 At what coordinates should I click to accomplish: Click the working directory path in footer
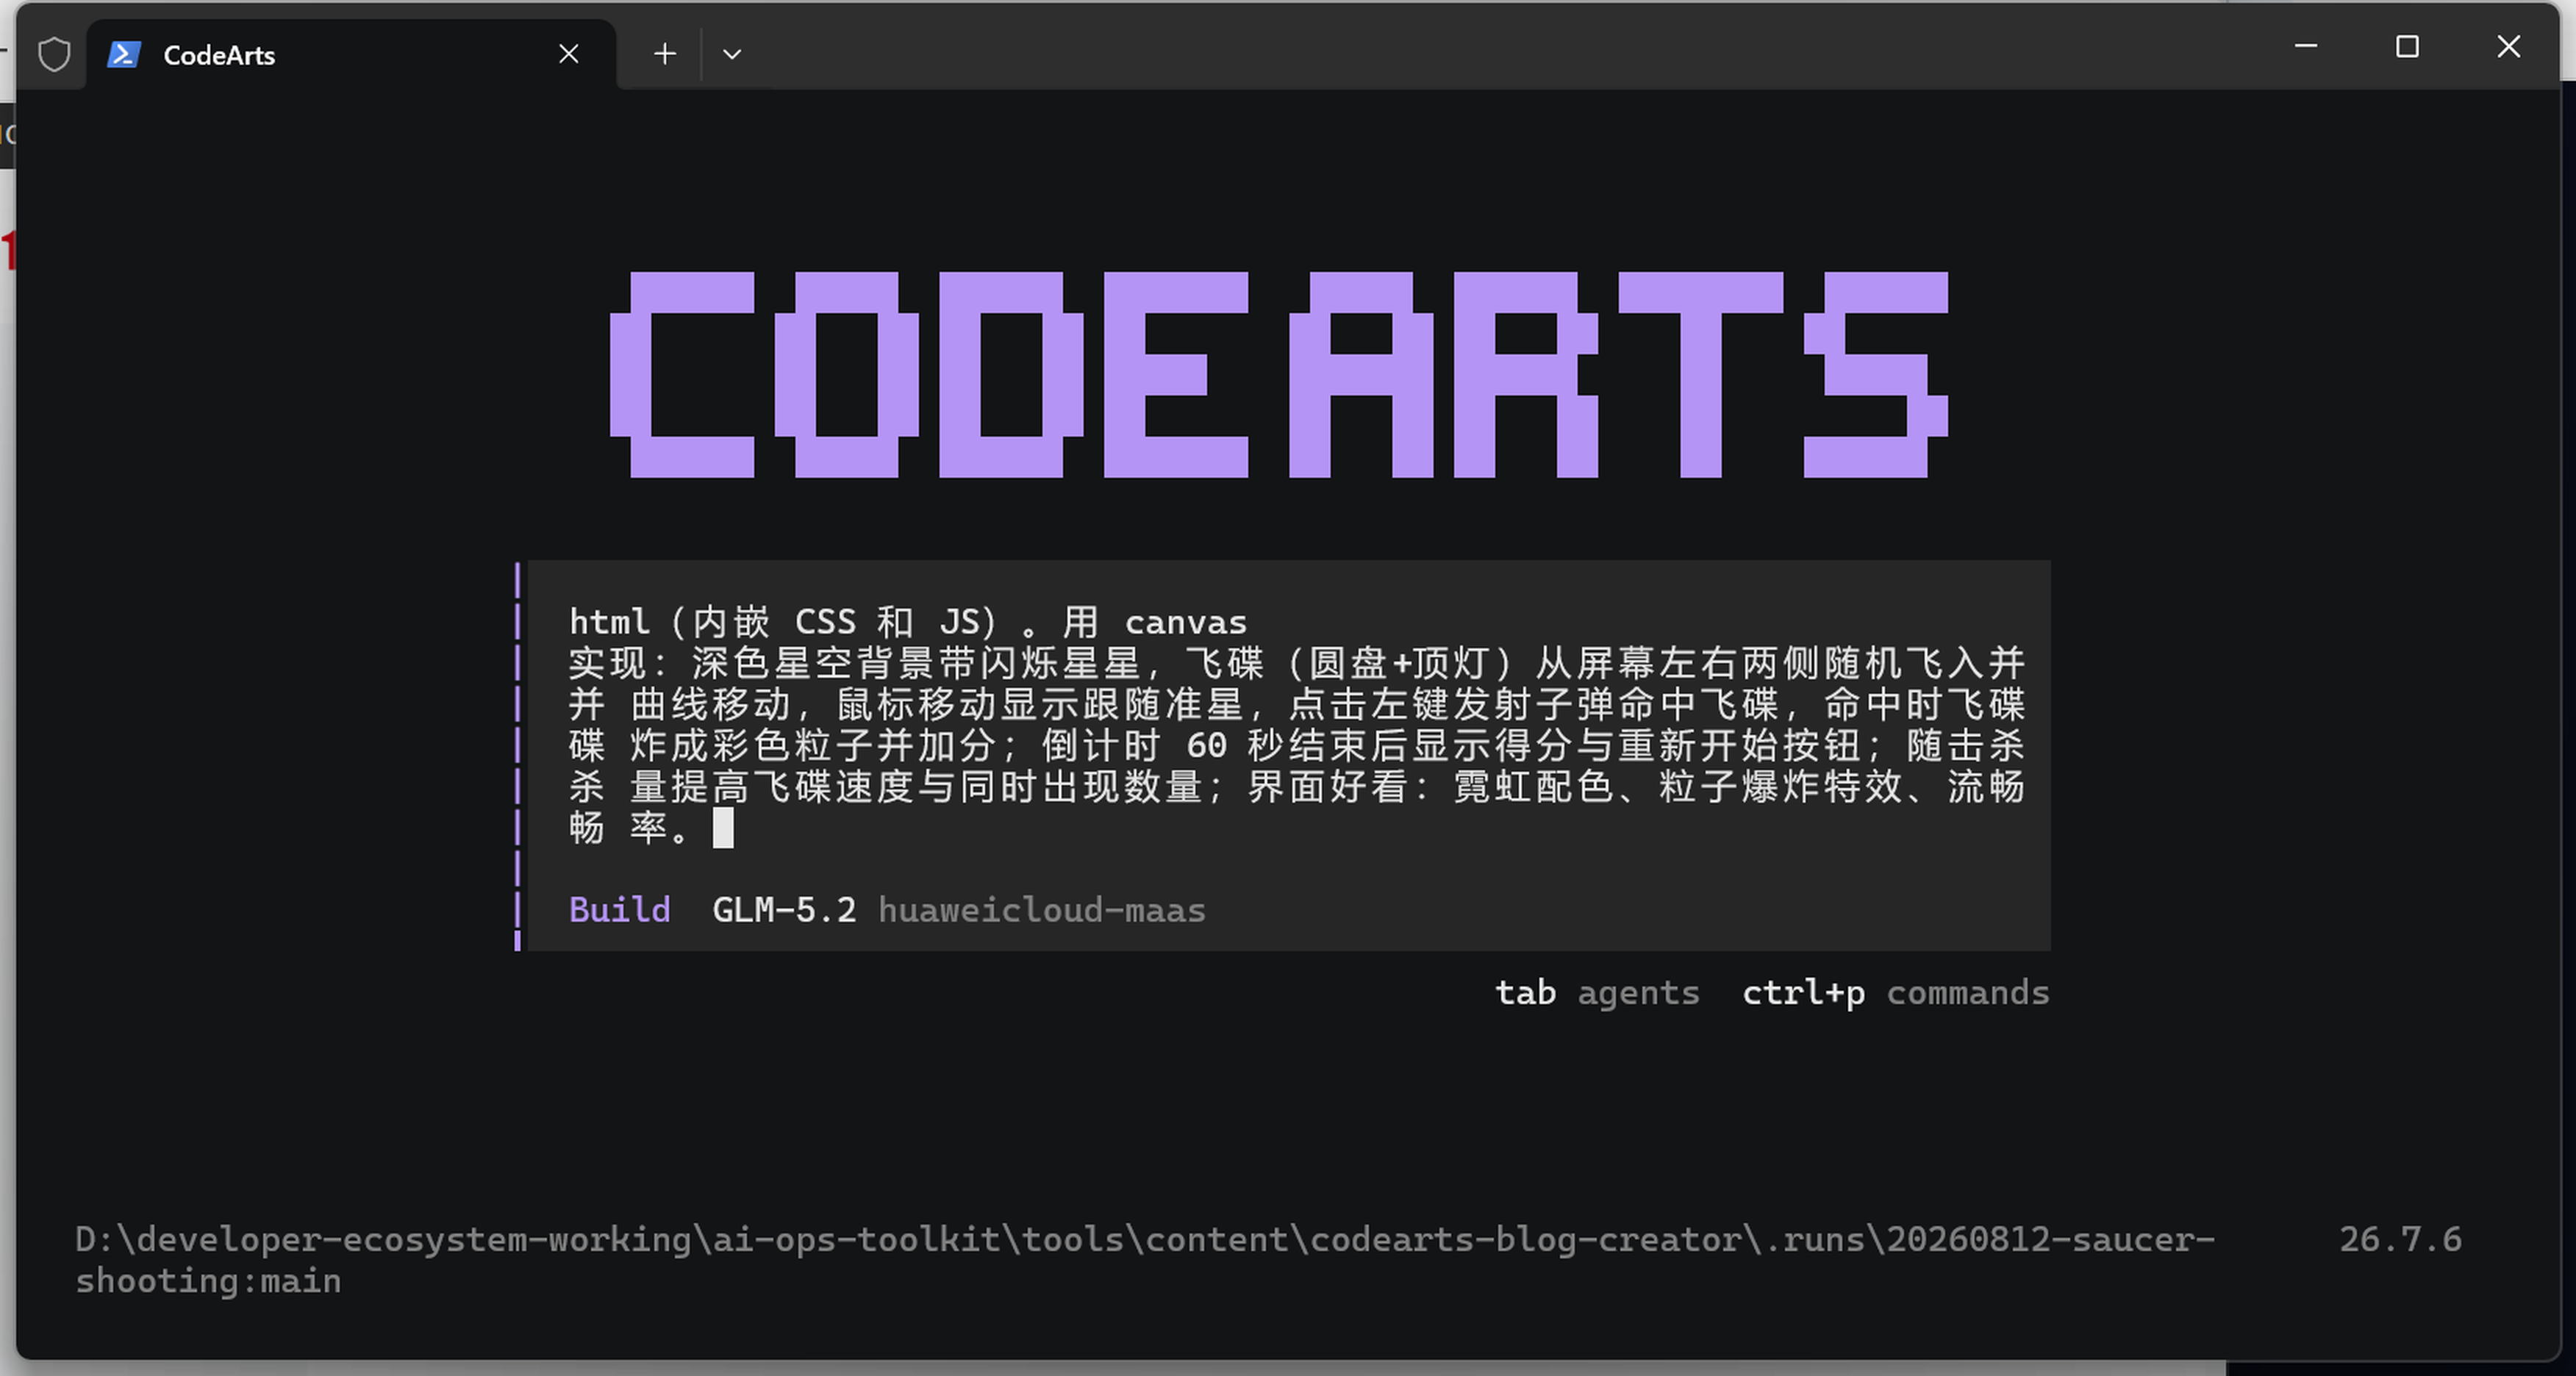click(x=1145, y=1260)
